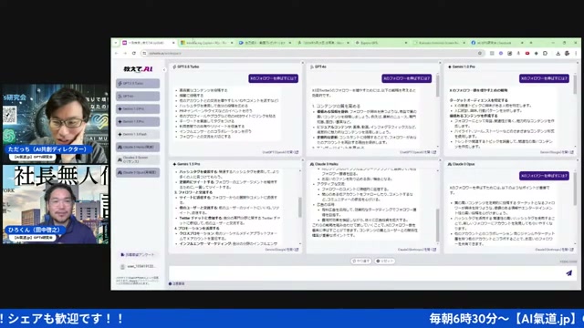The height and width of the screenshot is (328, 584).
Task: Open the user account entry in sidebar
Action: point(138,267)
